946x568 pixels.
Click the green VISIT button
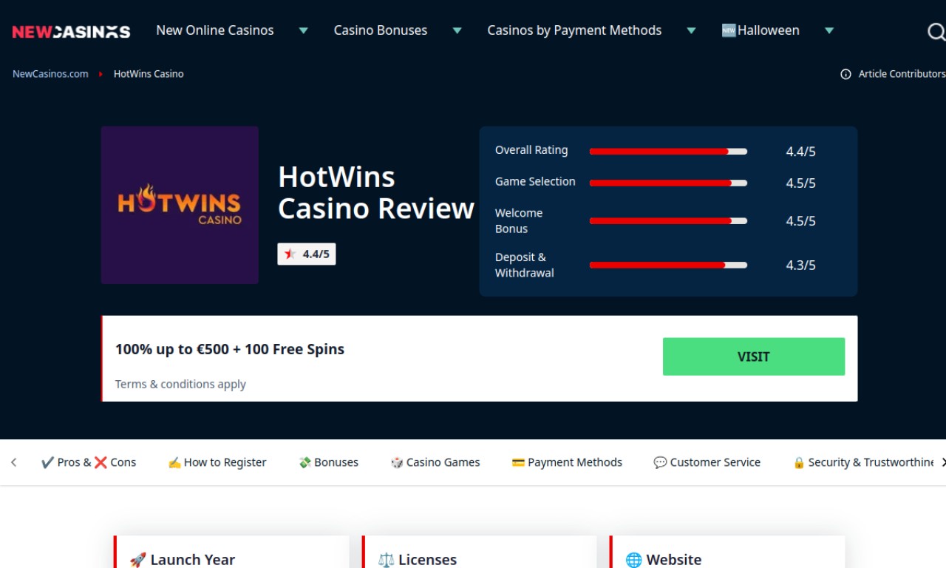tap(754, 356)
